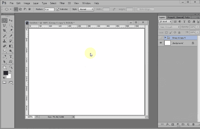
Task: Toggle the Anti-alias checkbox
Action: (58, 10)
